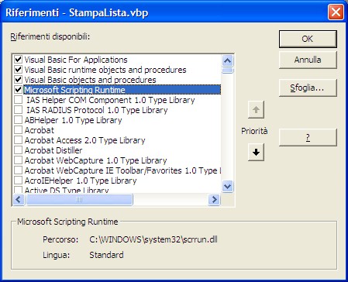The width and height of the screenshot is (348, 282).
Task: Uncheck Visual Basic For Applications
Action: coord(18,60)
